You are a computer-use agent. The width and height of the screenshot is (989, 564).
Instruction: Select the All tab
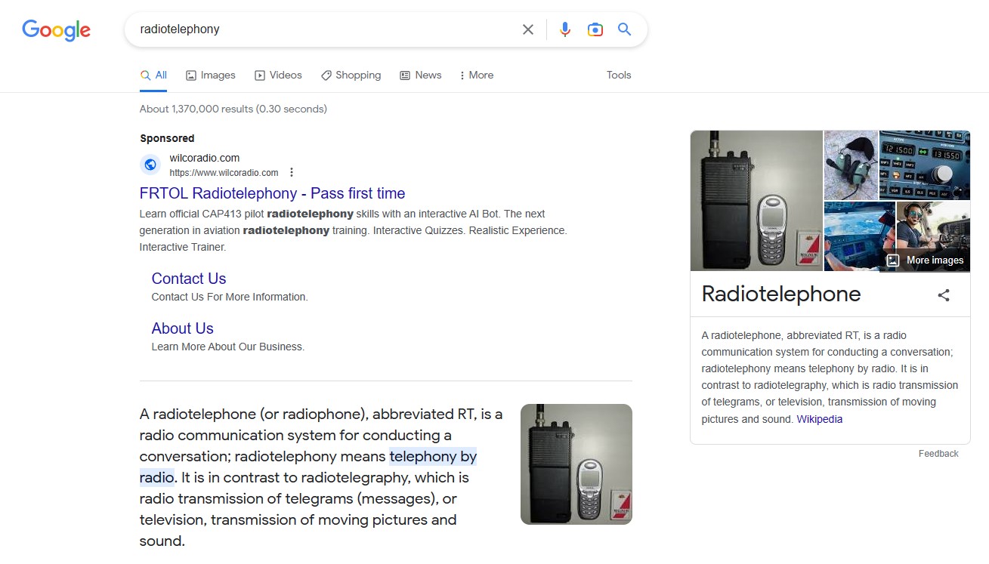click(153, 75)
